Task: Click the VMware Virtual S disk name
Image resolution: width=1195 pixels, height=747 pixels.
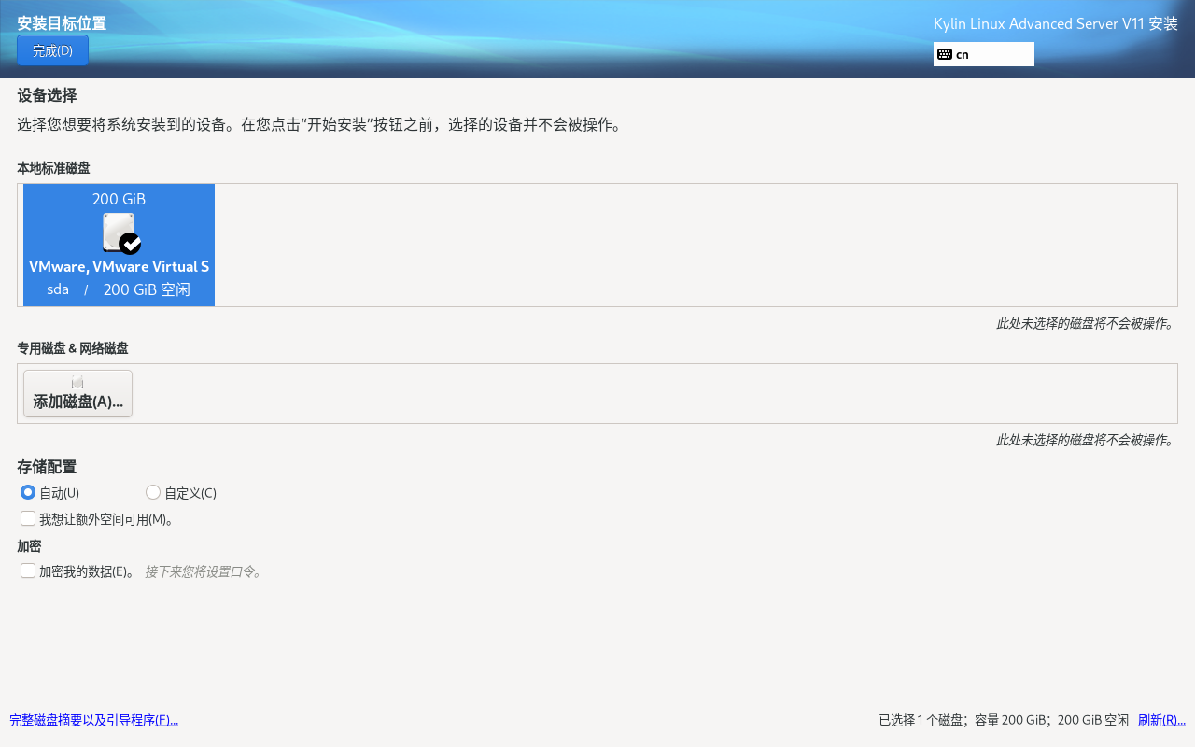Action: pyautogui.click(x=119, y=266)
